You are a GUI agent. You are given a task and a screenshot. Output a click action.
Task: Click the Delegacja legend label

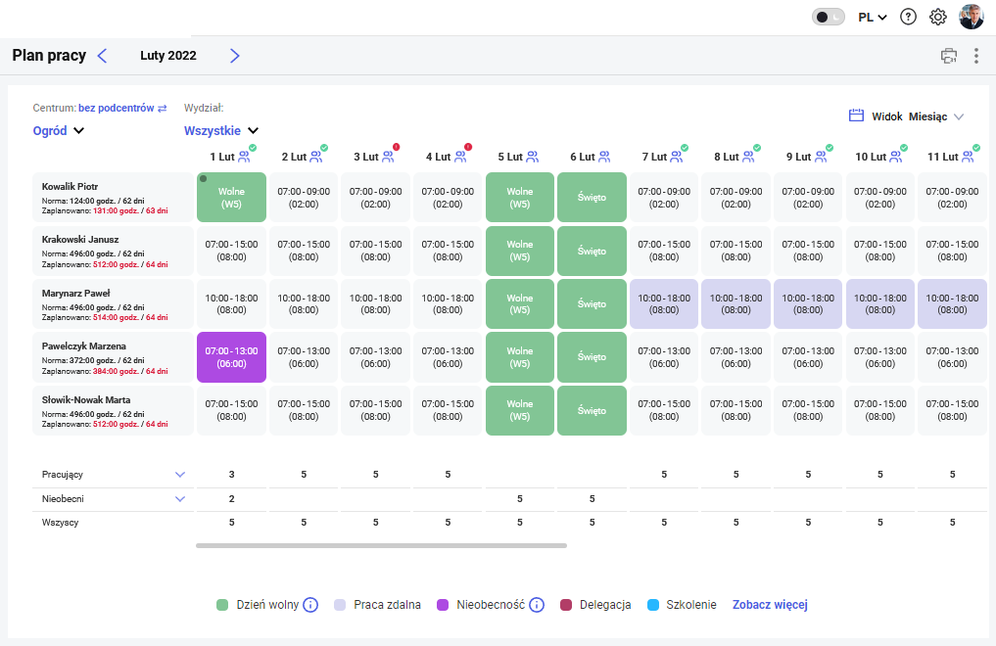point(605,605)
